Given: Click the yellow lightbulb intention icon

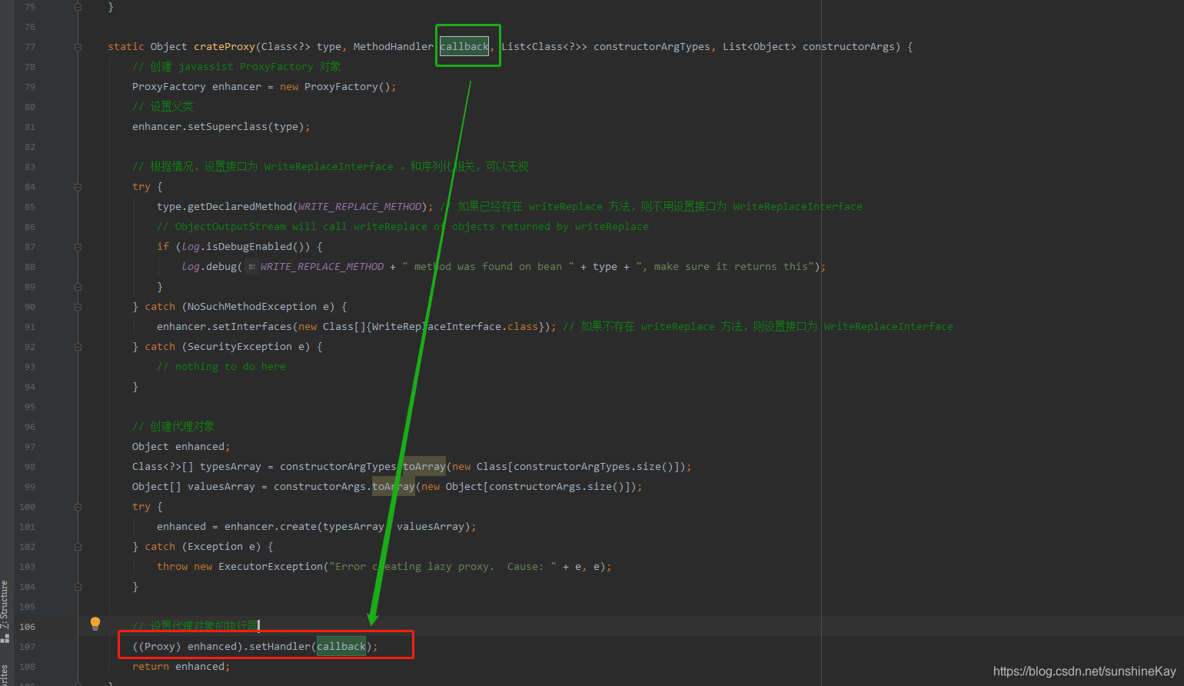Looking at the screenshot, I should click(x=95, y=624).
